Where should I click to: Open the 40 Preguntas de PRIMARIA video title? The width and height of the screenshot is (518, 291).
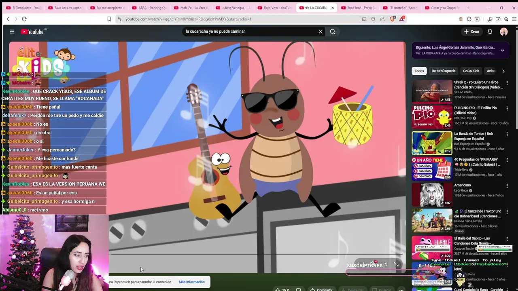tap(477, 162)
